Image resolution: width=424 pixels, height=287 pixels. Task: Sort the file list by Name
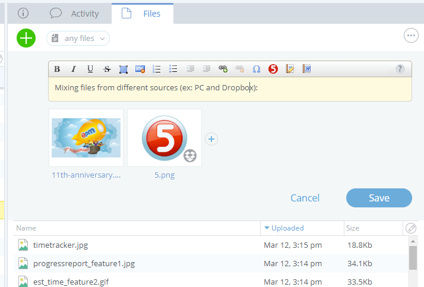pos(26,228)
